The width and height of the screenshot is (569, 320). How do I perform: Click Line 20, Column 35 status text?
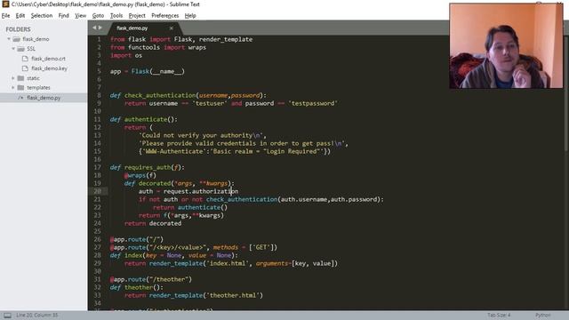(37, 316)
